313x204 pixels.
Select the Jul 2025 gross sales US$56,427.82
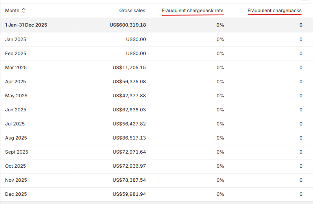(x=129, y=124)
